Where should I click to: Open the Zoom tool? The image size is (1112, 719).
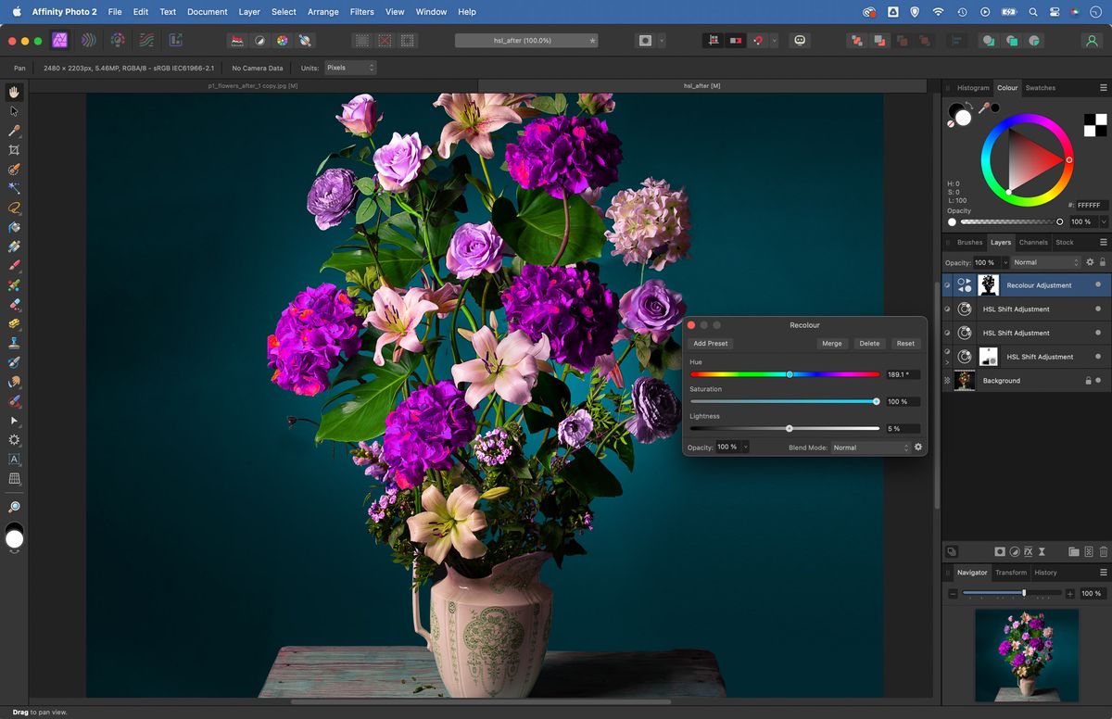(x=14, y=507)
